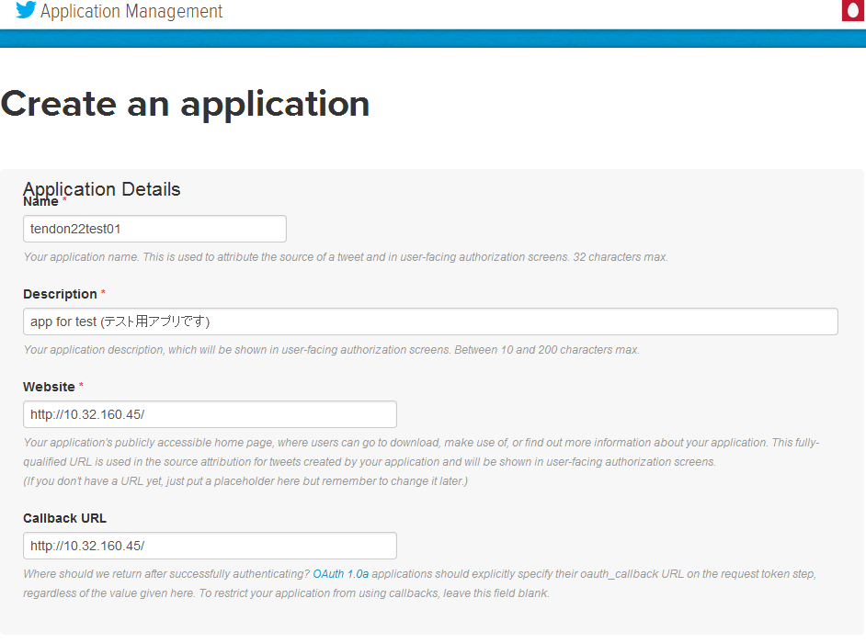This screenshot has width=866, height=643.
Task: Click the application description hint text
Action: pos(331,350)
